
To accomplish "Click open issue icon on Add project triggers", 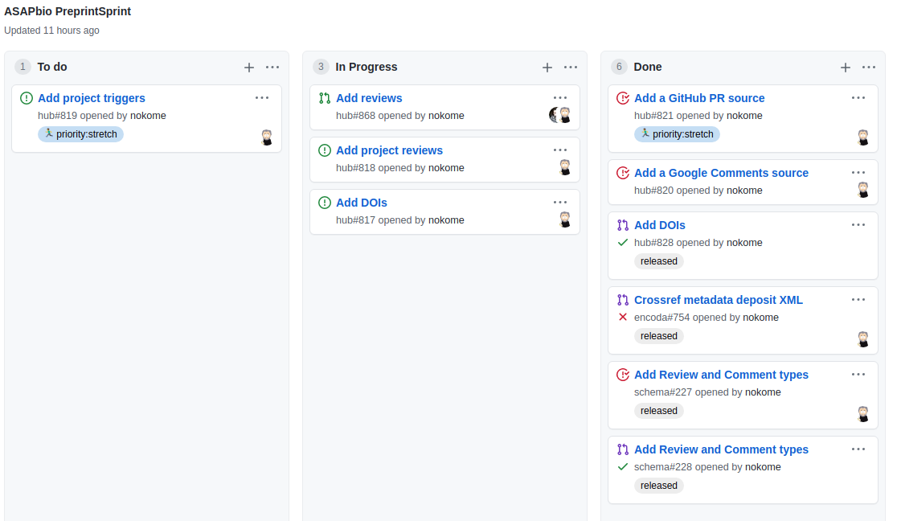I will [27, 98].
